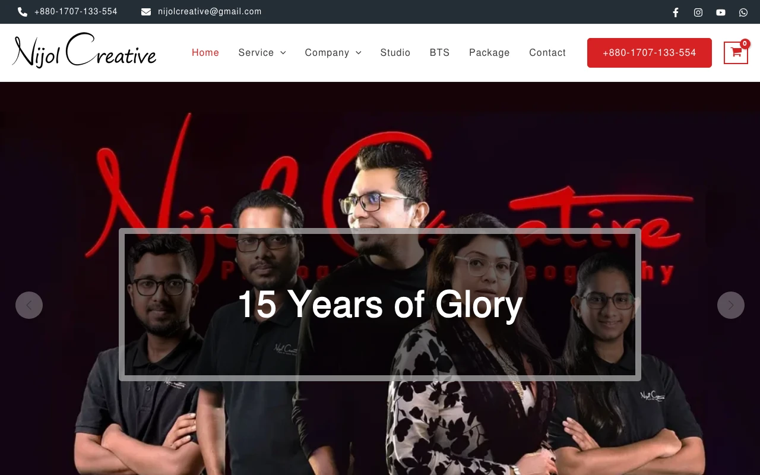Open the shopping cart icon

(736, 52)
